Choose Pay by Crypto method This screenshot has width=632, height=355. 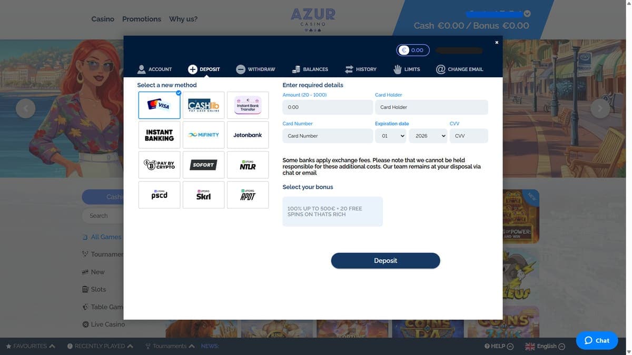pos(160,165)
